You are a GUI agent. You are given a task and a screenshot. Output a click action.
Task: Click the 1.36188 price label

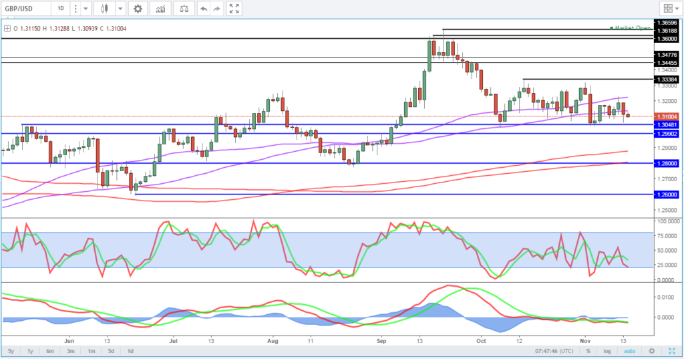point(667,31)
